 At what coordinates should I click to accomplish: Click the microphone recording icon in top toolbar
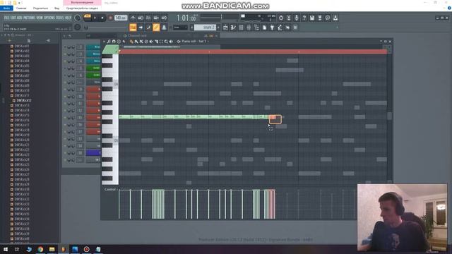click(297, 18)
